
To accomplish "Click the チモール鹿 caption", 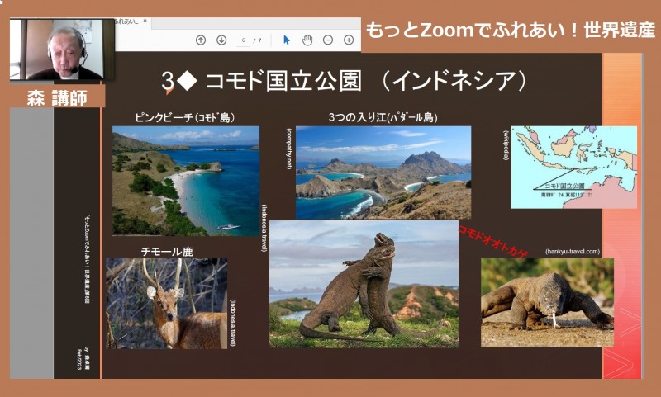I will point(167,252).
